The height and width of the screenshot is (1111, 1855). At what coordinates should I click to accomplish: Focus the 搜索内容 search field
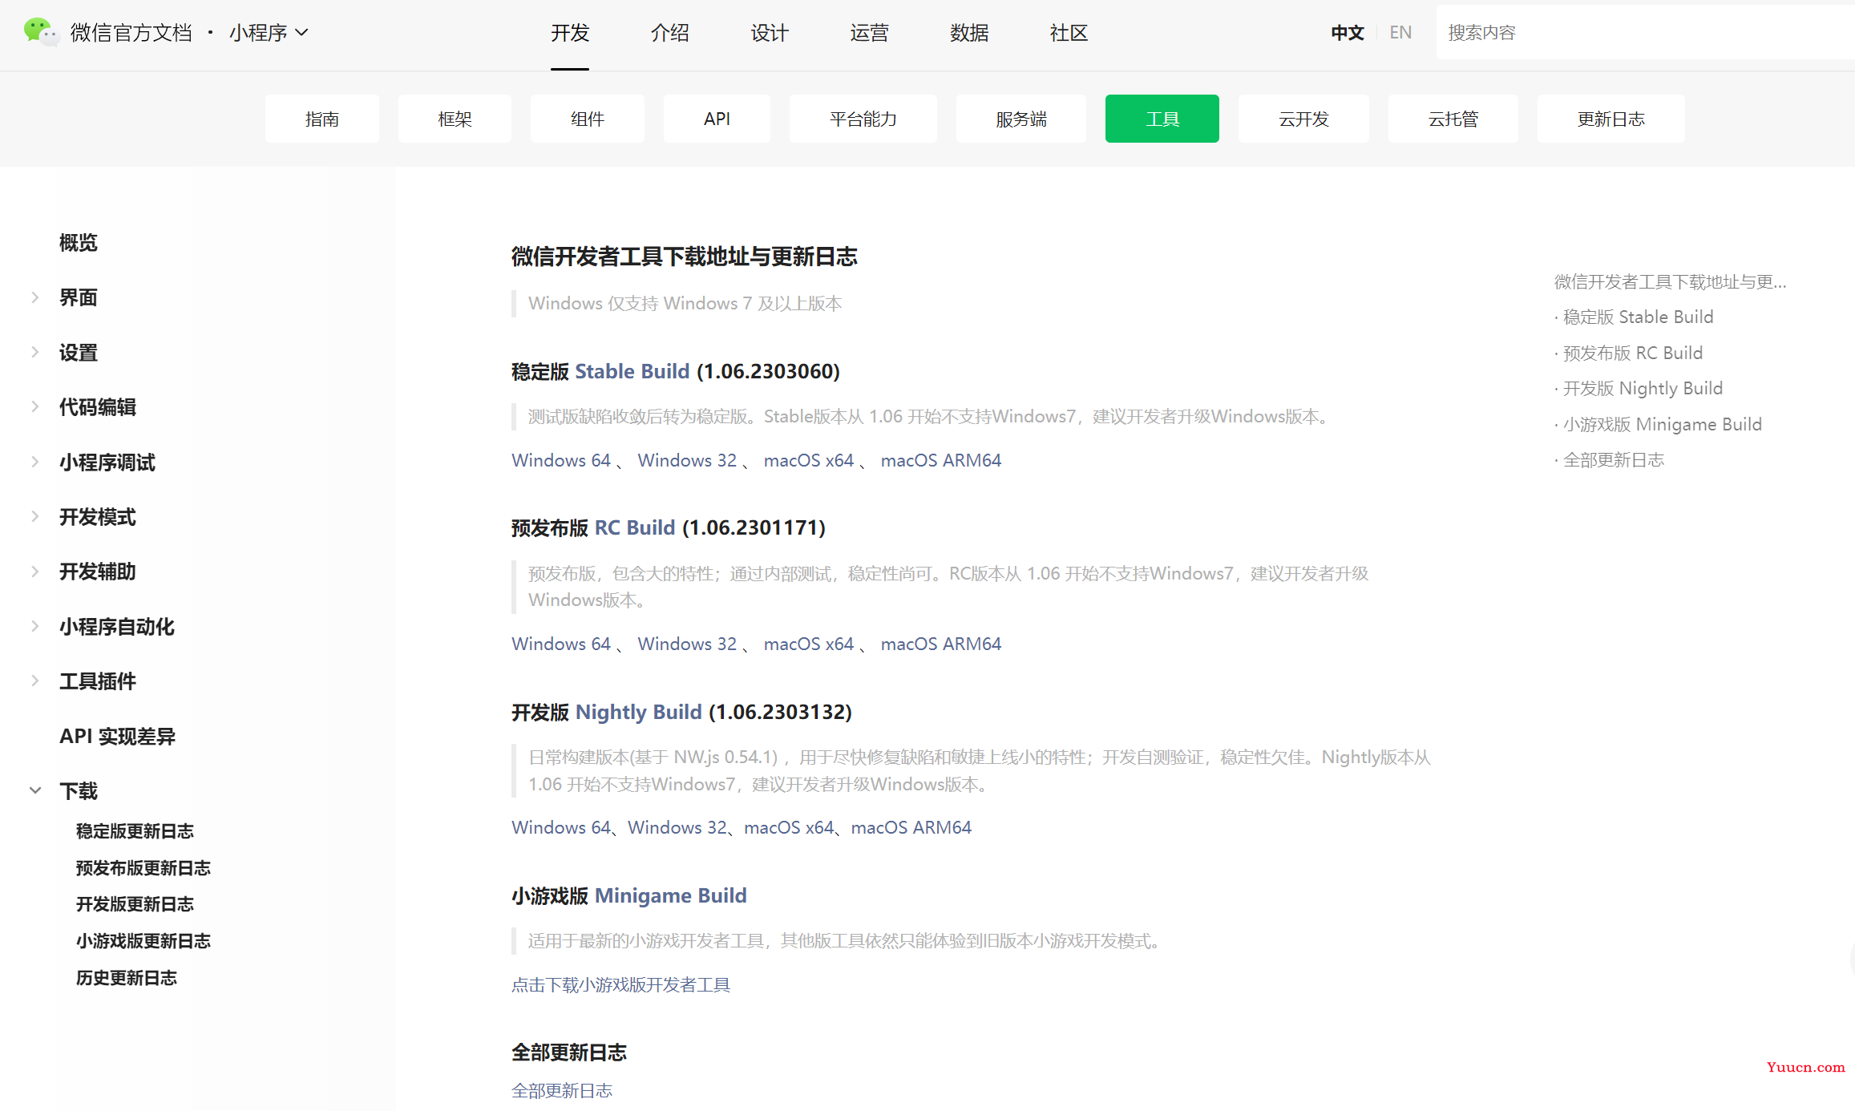[x=1645, y=32]
